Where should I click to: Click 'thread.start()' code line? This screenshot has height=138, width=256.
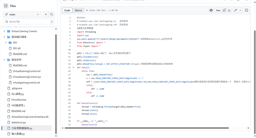click(90, 110)
